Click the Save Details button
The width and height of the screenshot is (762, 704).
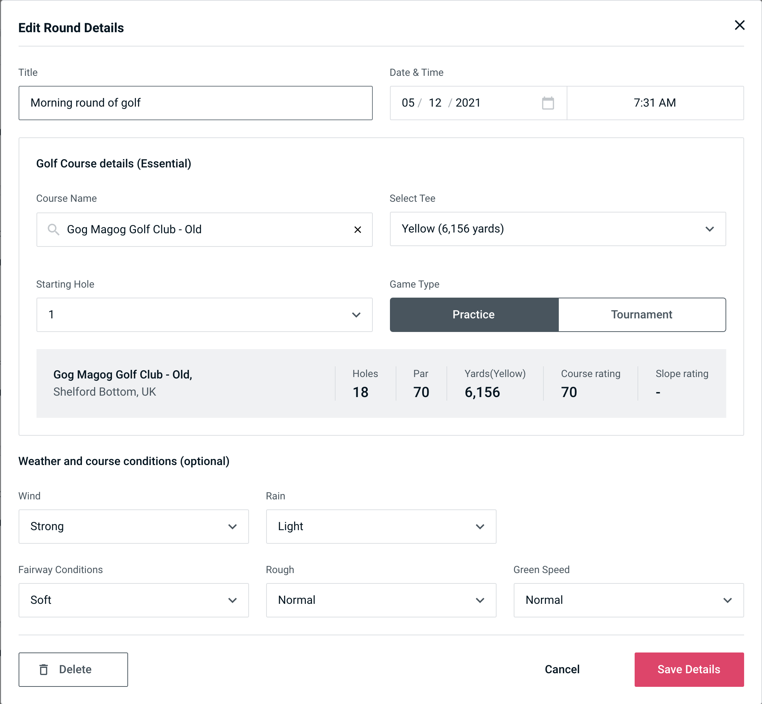click(689, 670)
